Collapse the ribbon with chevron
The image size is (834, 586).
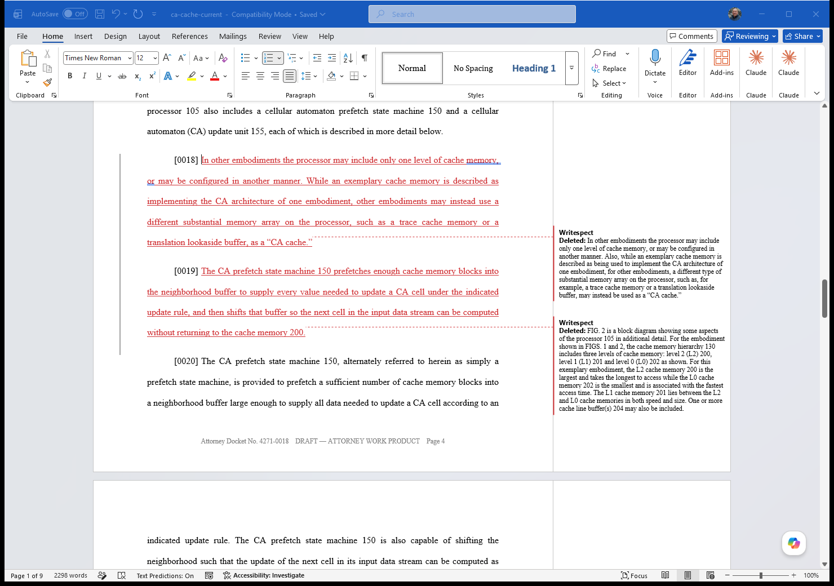[817, 94]
